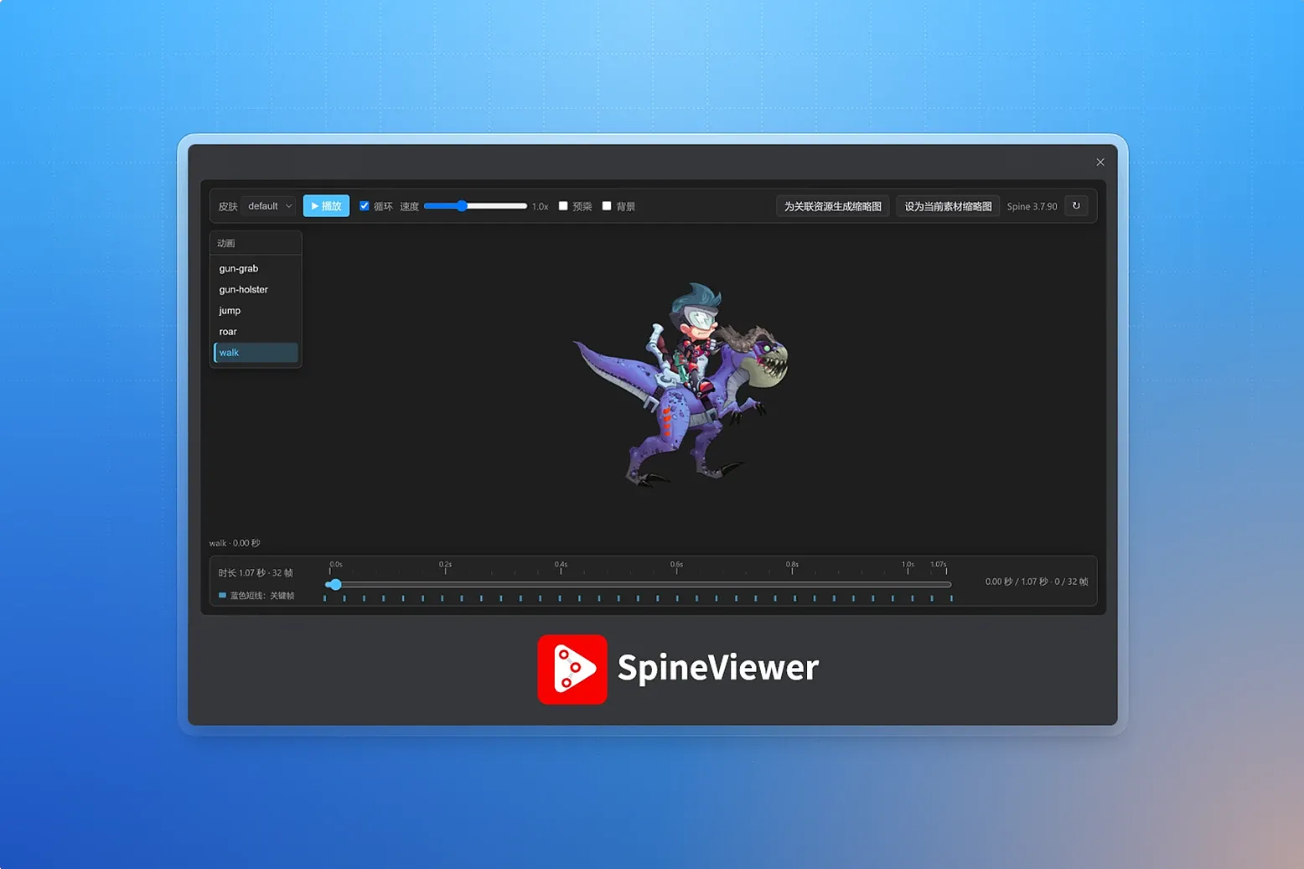
Task: Select the gun-grab animation
Action: click(x=256, y=269)
